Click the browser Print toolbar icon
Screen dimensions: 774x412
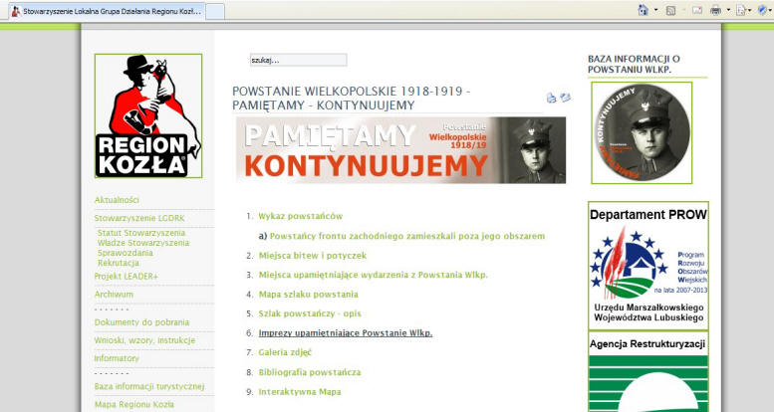(x=715, y=10)
